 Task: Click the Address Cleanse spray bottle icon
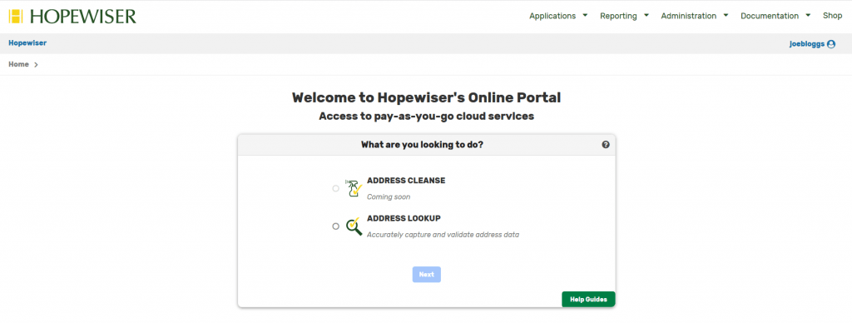[x=354, y=188]
